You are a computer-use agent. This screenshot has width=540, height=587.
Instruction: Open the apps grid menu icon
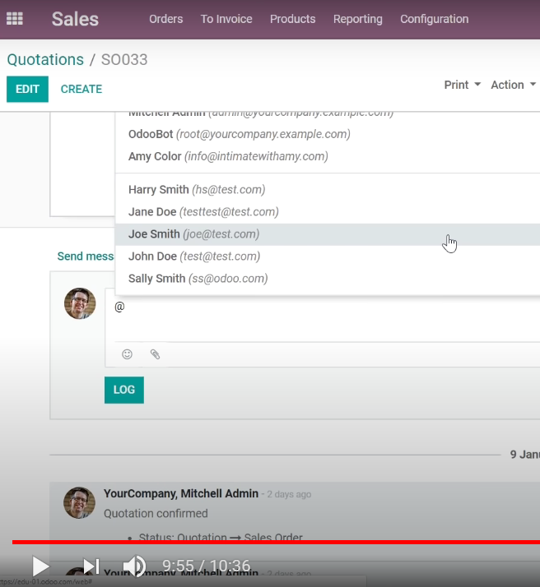tap(15, 19)
